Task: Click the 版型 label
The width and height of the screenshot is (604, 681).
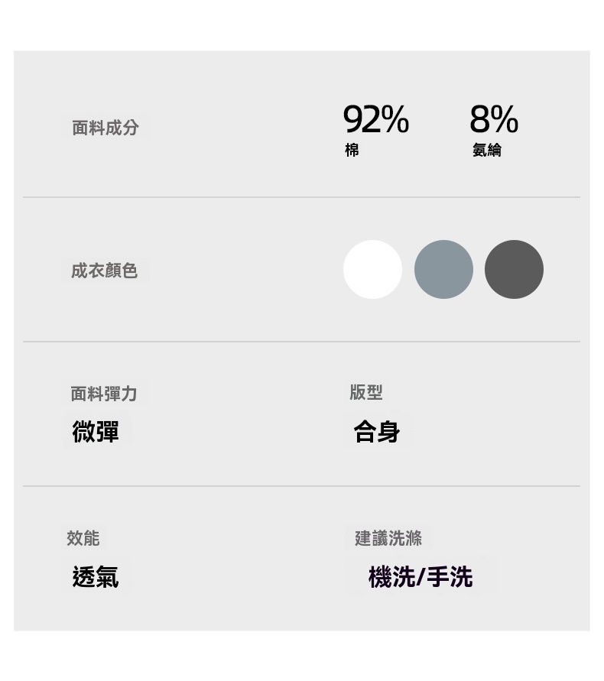Action: [x=365, y=392]
